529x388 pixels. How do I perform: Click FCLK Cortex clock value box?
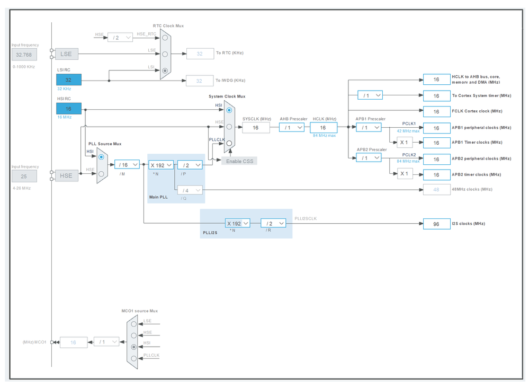point(436,111)
